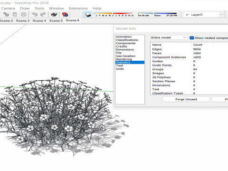Screen dimensions: 228x171
Task: Select Geo-location in Model Info list
Action: coord(126,56)
